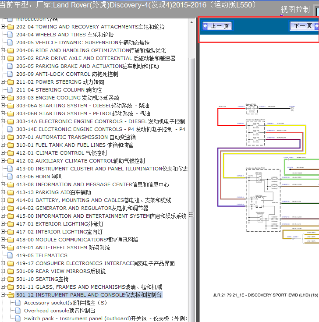The width and height of the screenshot is (319, 322).
Task: Expand 414-01 Battery, Mounting and Cables
Action: [3, 200]
